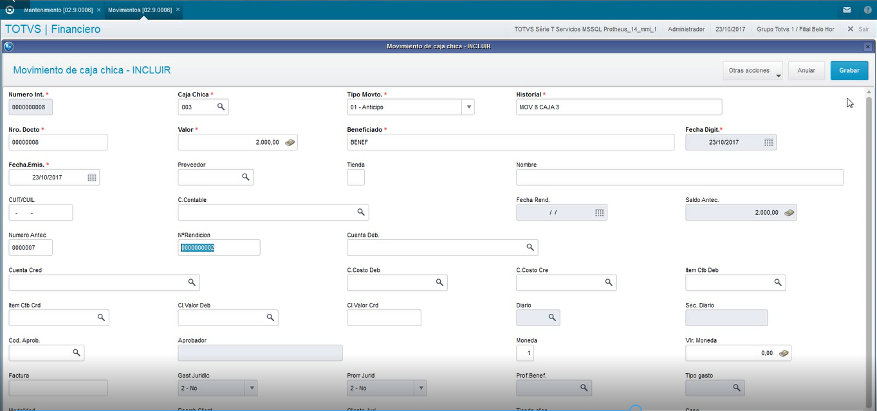Open the Prof.Benef. lookup magnifier
This screenshot has width=877, height=411.
(584, 388)
